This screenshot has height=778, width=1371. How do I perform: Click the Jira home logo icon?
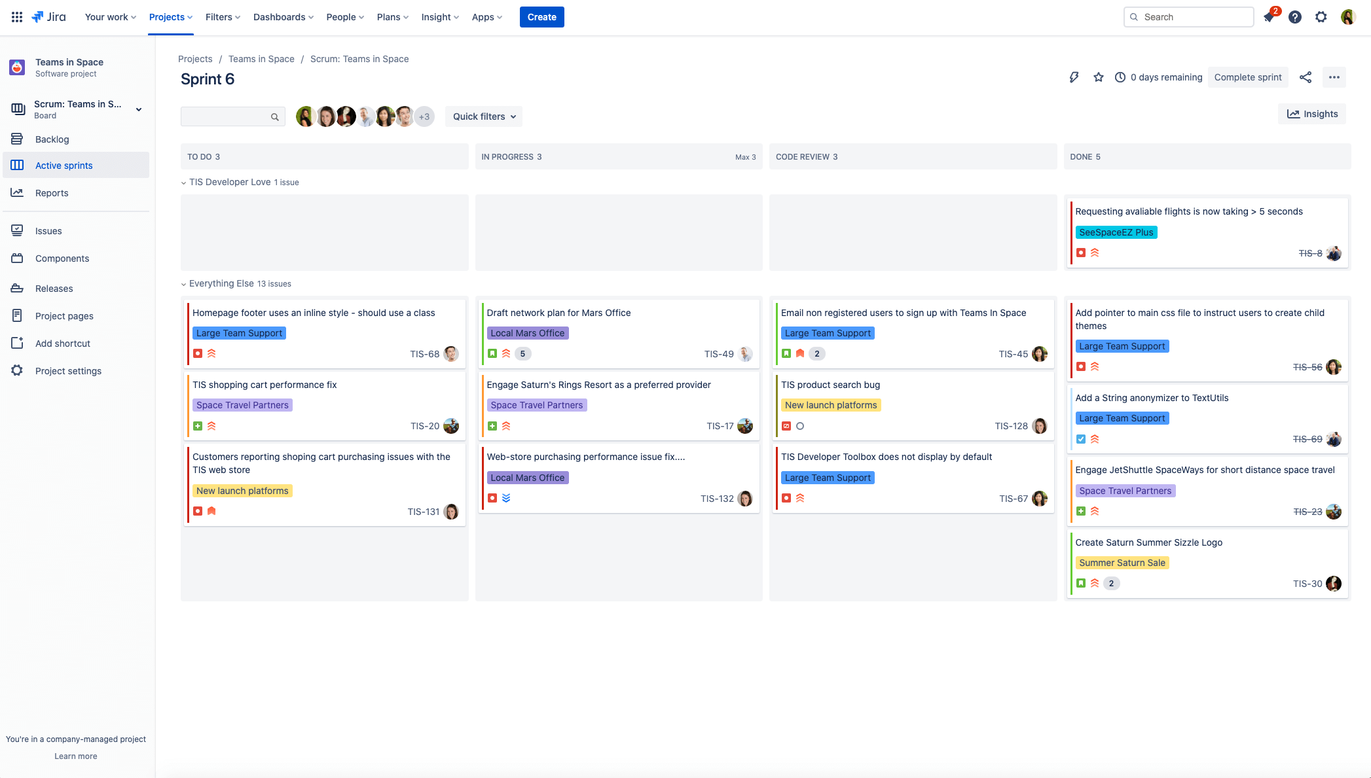pos(38,17)
